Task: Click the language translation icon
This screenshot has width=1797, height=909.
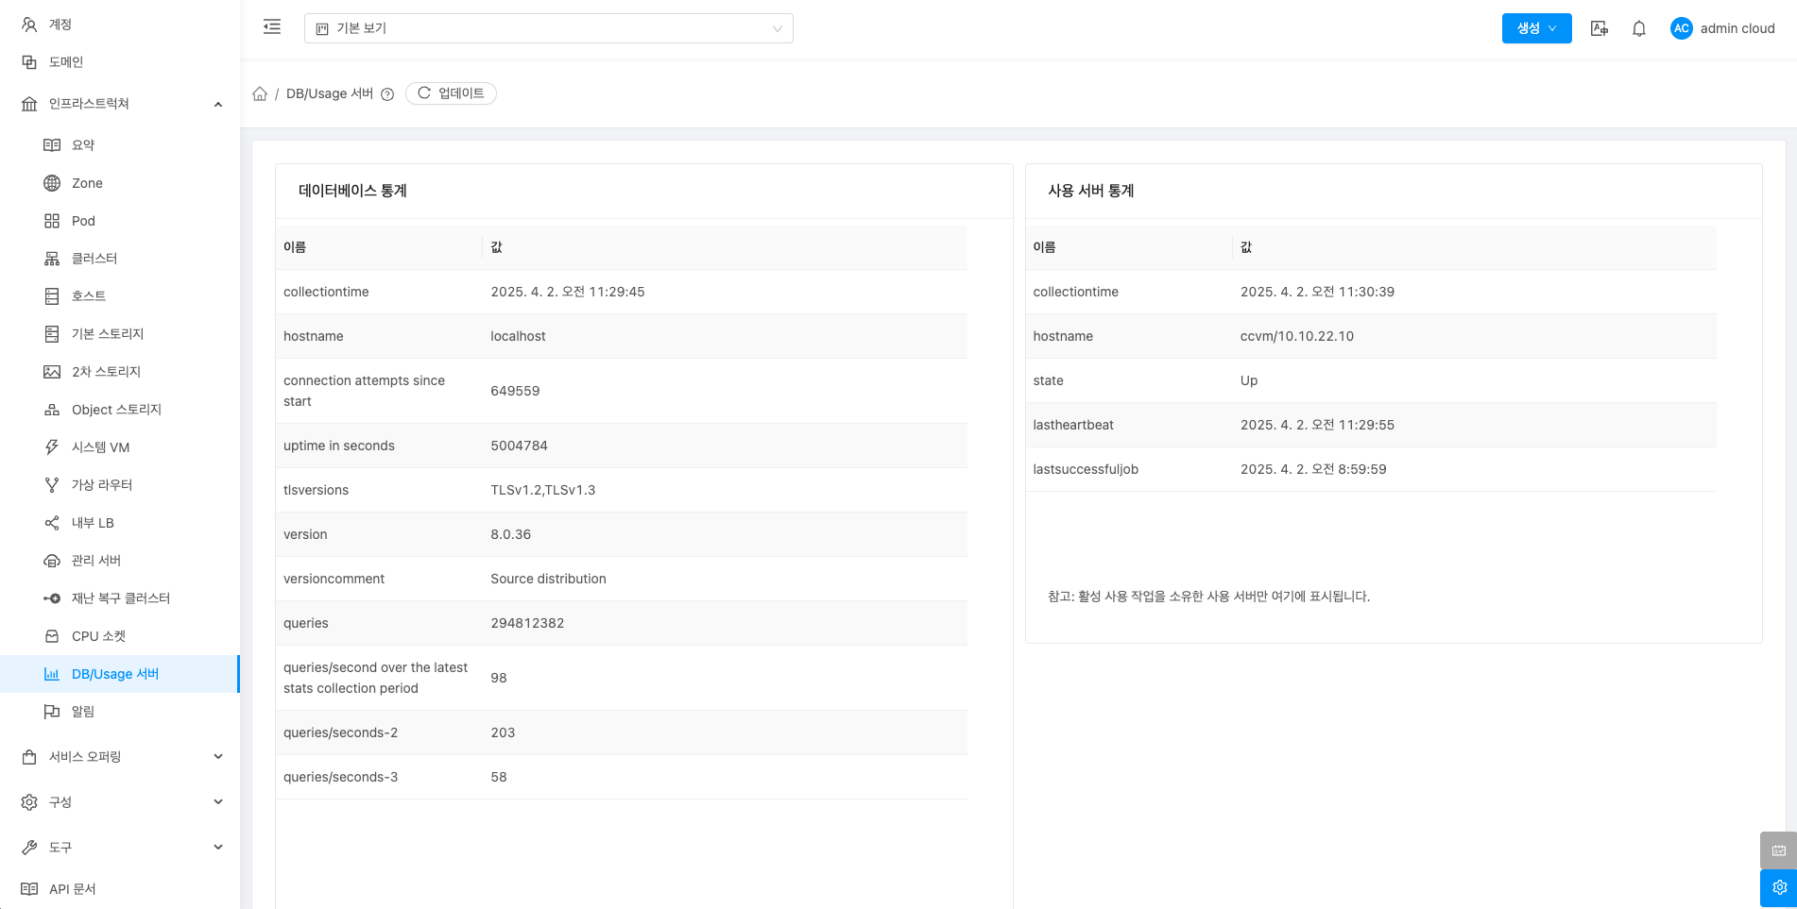Action: click(x=1599, y=28)
